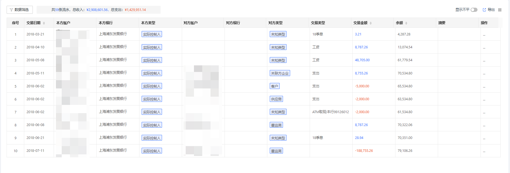Image resolution: width=510 pixels, height=173 pixels.
Task: Open the column settings grid icon
Action: (500, 10)
